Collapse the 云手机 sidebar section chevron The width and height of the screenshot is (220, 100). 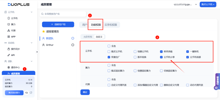click(x=32, y=12)
